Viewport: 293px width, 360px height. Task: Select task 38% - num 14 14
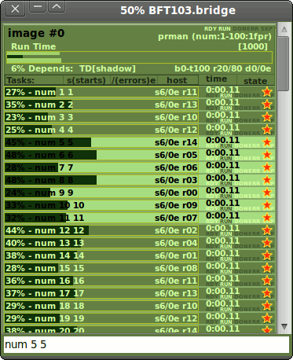click(x=101, y=255)
